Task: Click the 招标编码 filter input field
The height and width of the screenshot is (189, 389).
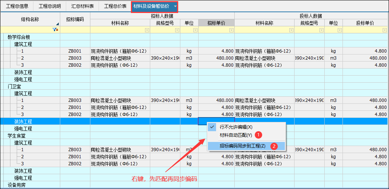Action: pyautogui.click(x=75, y=30)
